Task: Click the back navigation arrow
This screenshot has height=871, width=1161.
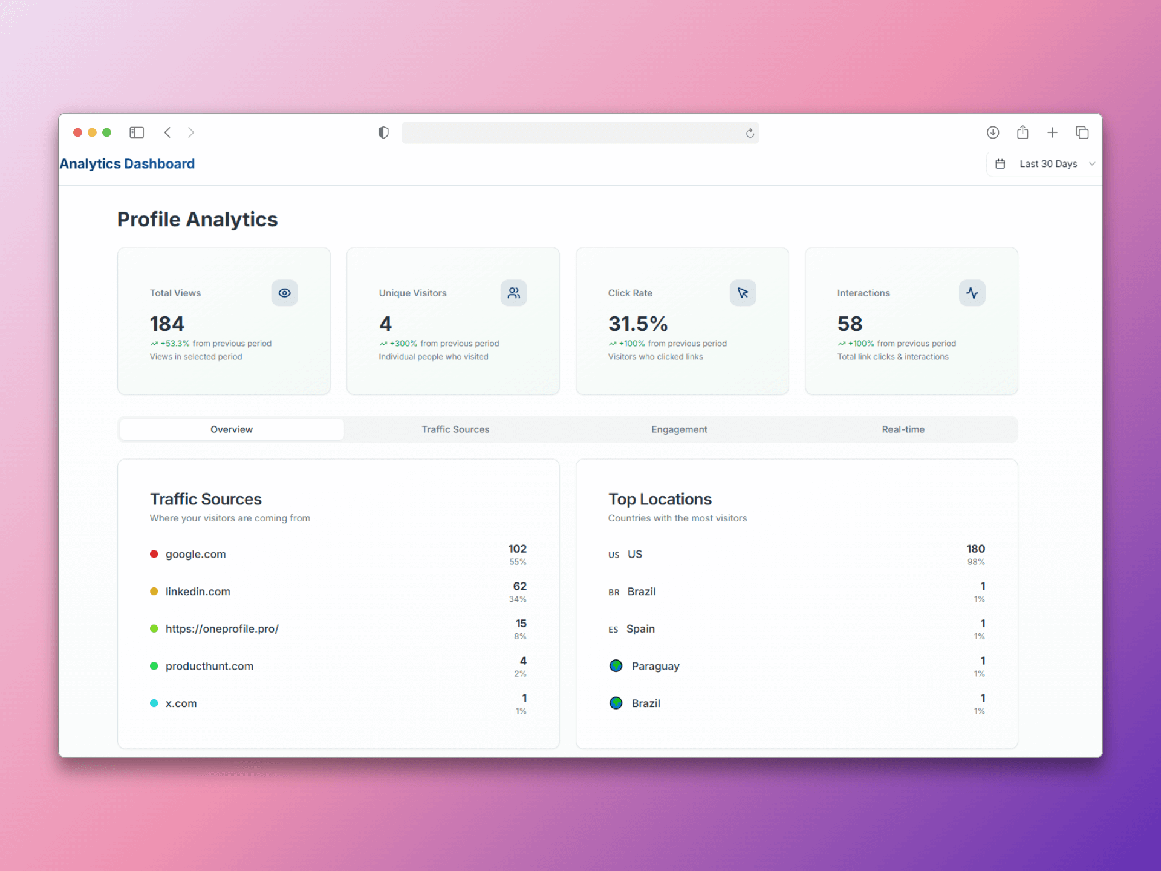Action: pyautogui.click(x=167, y=132)
